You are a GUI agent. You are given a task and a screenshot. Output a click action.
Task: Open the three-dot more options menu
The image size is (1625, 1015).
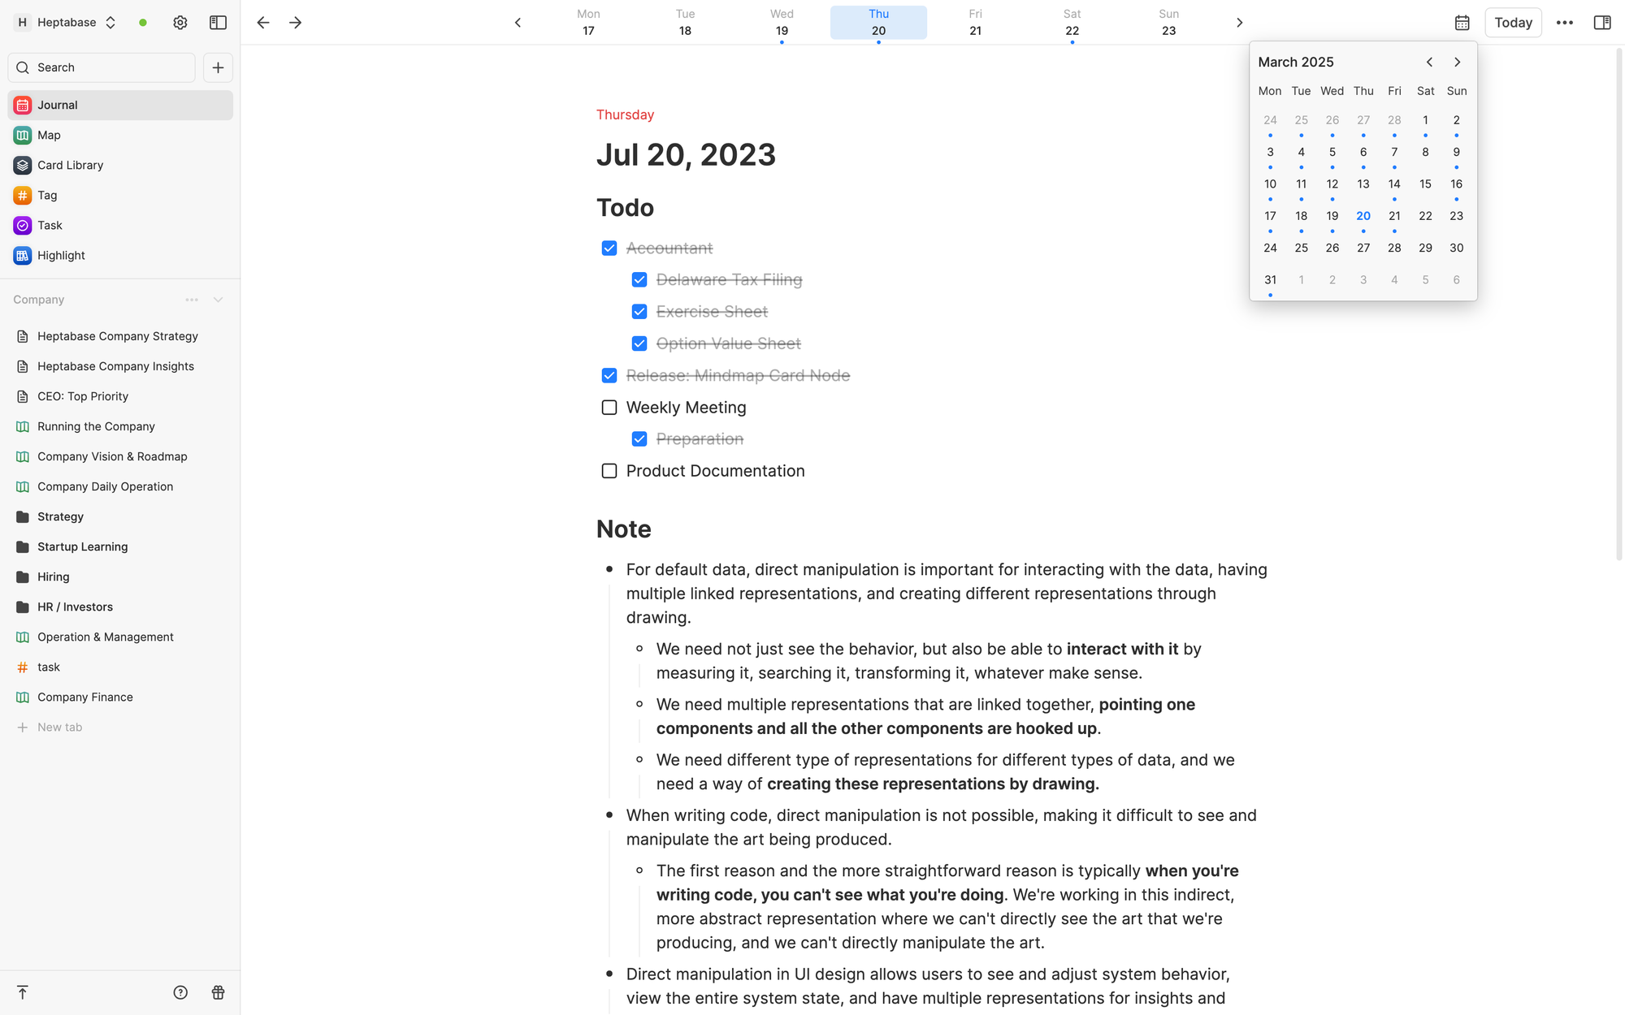coord(1565,23)
